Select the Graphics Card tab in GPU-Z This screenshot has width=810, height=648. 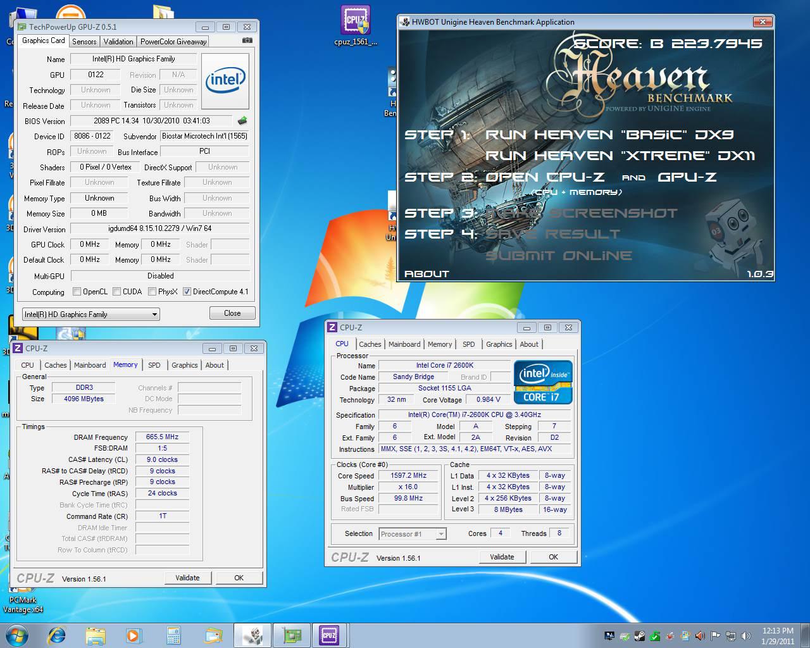point(44,40)
